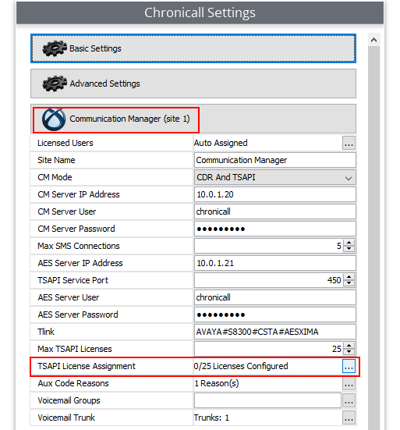Click the vertical scrollbar track
The image size is (400, 430).
click(x=373, y=238)
